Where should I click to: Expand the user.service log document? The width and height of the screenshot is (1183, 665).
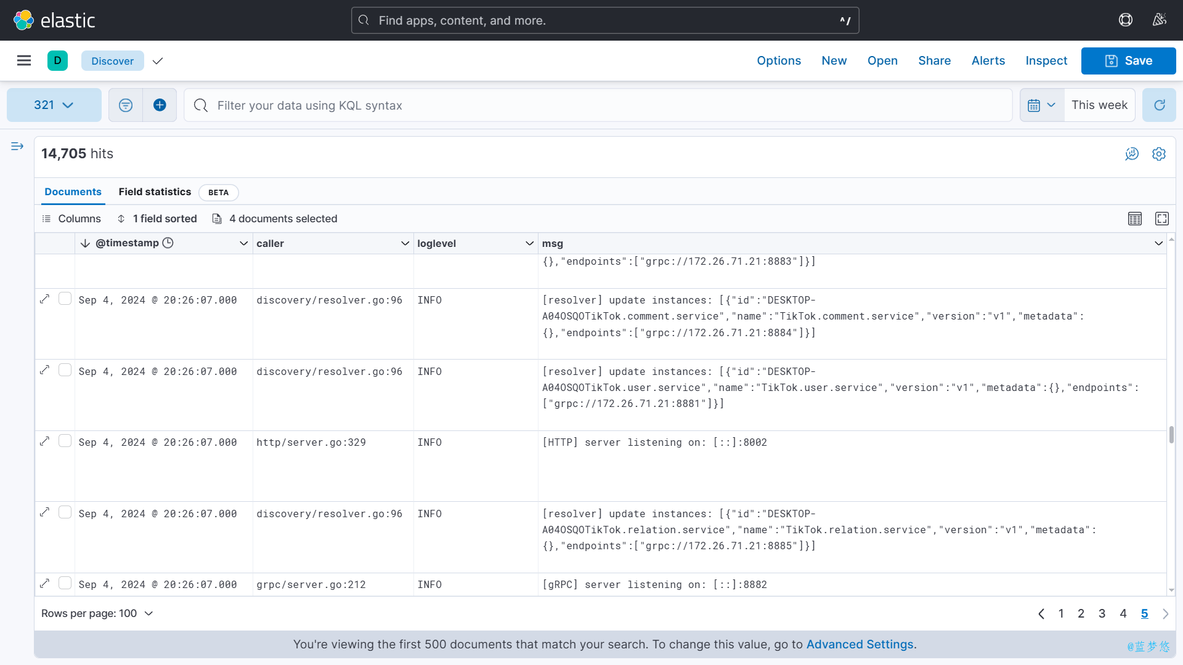click(45, 370)
